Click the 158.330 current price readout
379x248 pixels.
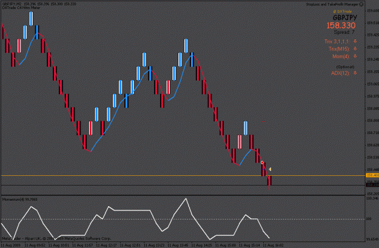[341, 25]
